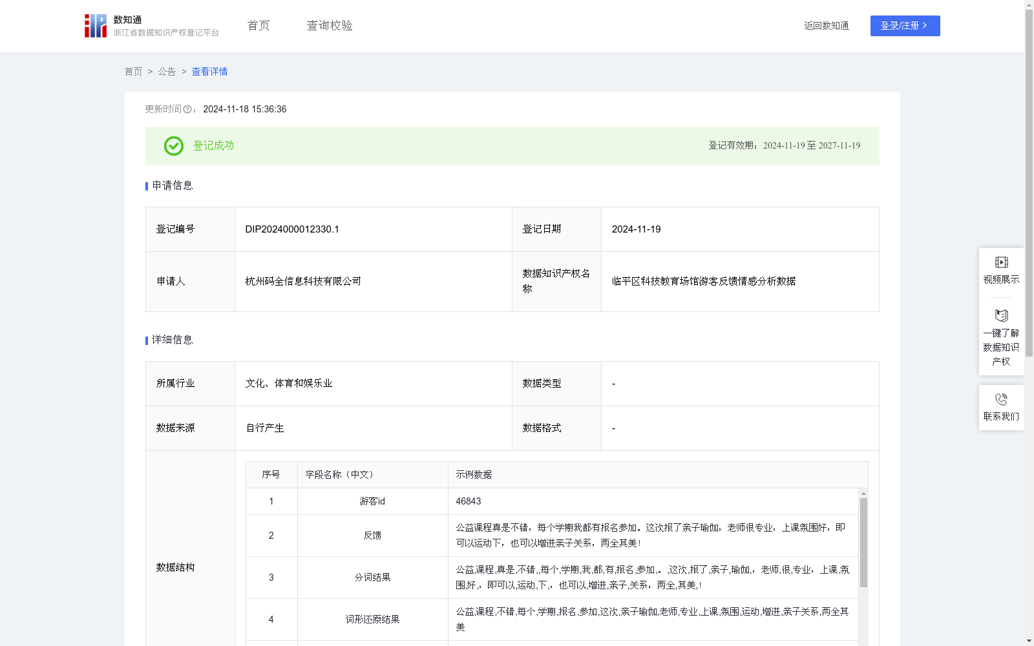Screen dimensions: 1034x646
Task: Click the 返回数知通 link
Action: tap(827, 26)
